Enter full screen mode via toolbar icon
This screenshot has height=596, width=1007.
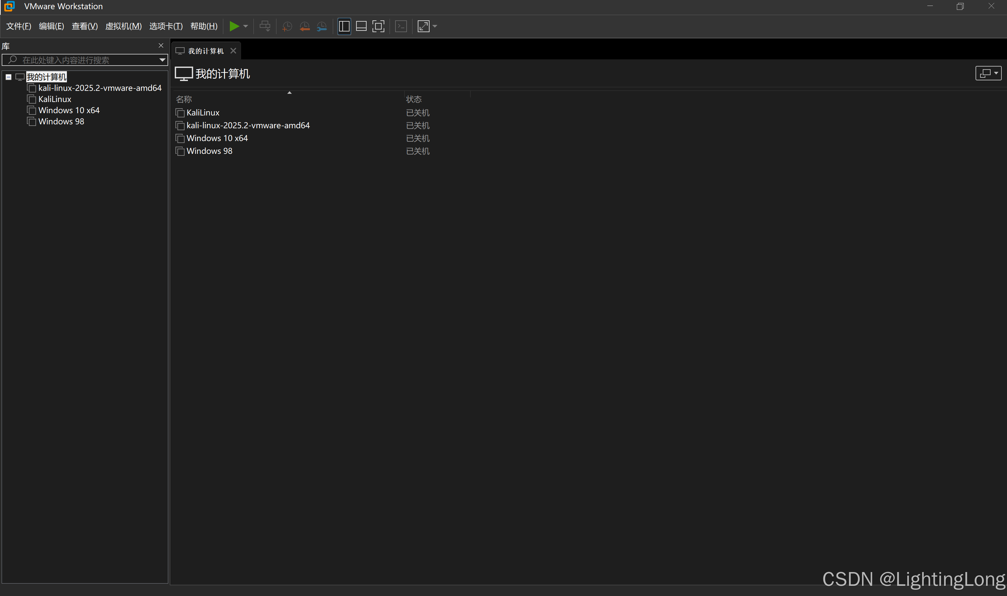[378, 26]
